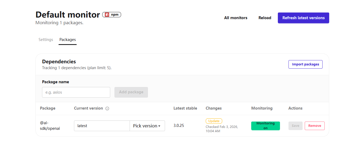363x150 pixels.
Task: Click the Default monitor heading
Action: pyautogui.click(x=68, y=15)
